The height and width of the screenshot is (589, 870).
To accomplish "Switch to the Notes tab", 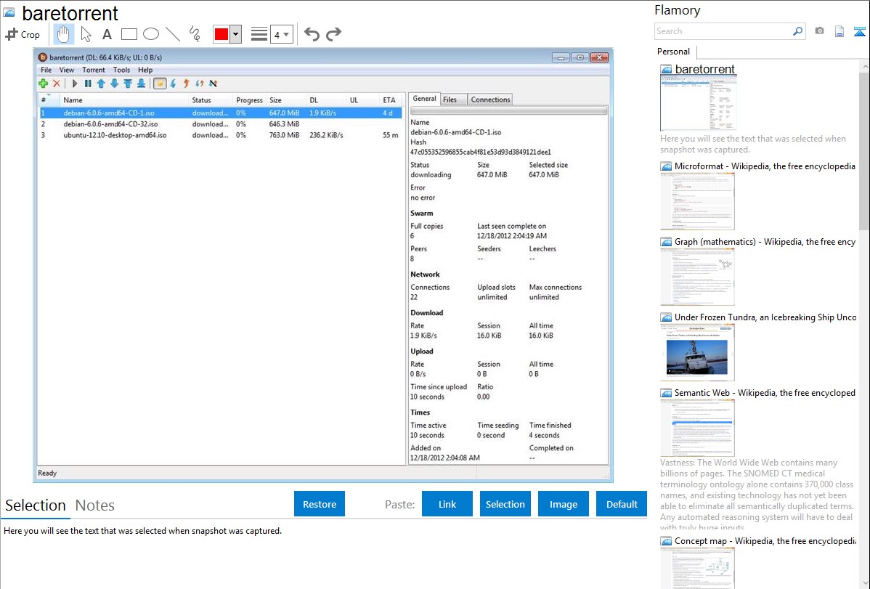I will [x=95, y=505].
